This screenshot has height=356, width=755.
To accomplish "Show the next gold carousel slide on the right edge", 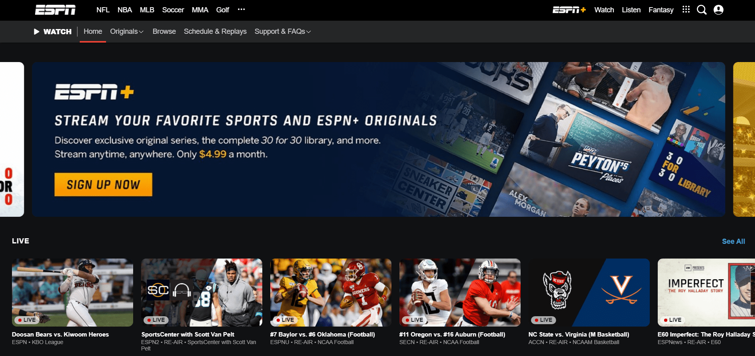I will point(744,139).
